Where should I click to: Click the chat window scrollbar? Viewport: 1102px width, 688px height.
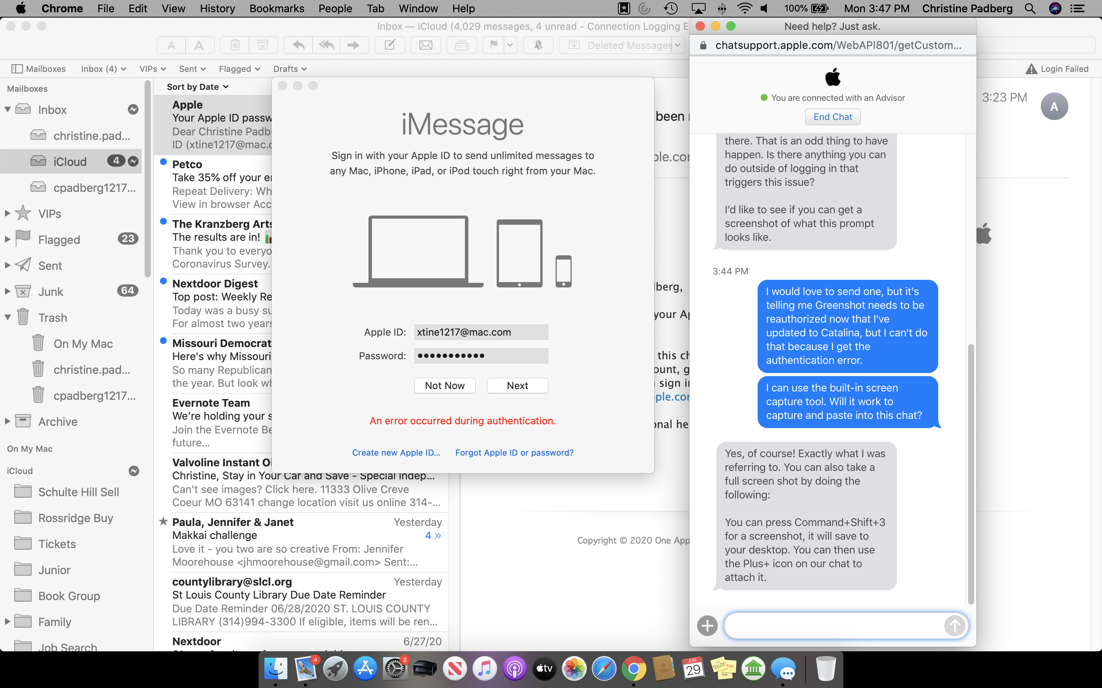tap(970, 473)
